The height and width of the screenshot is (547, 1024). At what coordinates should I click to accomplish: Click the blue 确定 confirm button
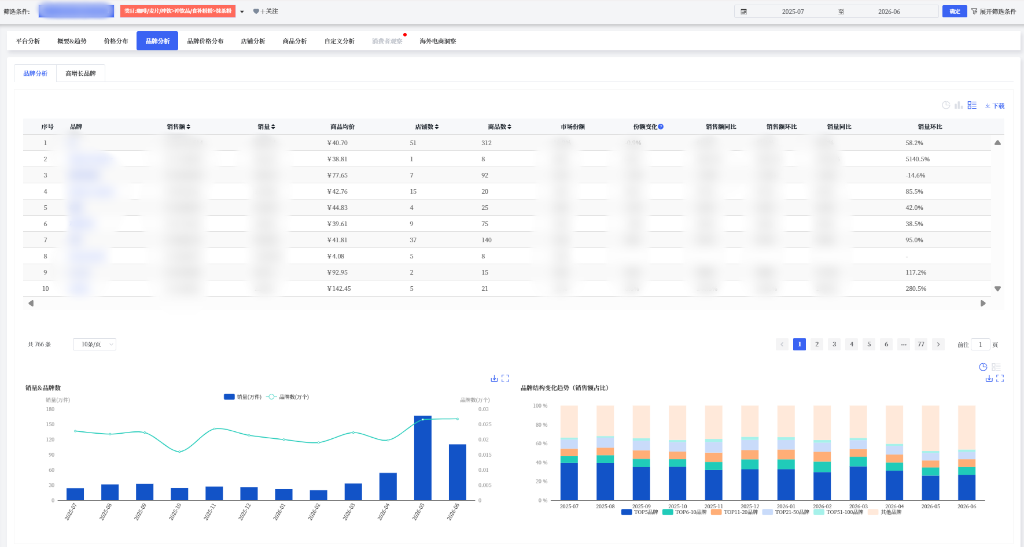click(x=955, y=12)
